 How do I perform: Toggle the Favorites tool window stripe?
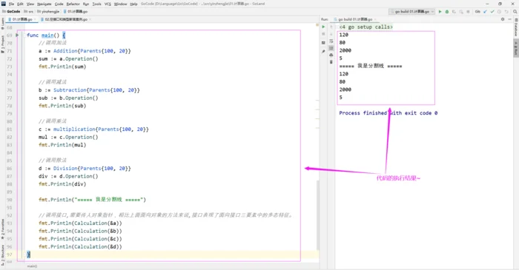coord(3,229)
